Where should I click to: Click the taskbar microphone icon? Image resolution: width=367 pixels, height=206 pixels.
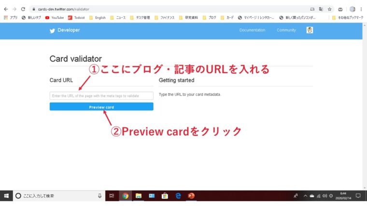(x=99, y=196)
